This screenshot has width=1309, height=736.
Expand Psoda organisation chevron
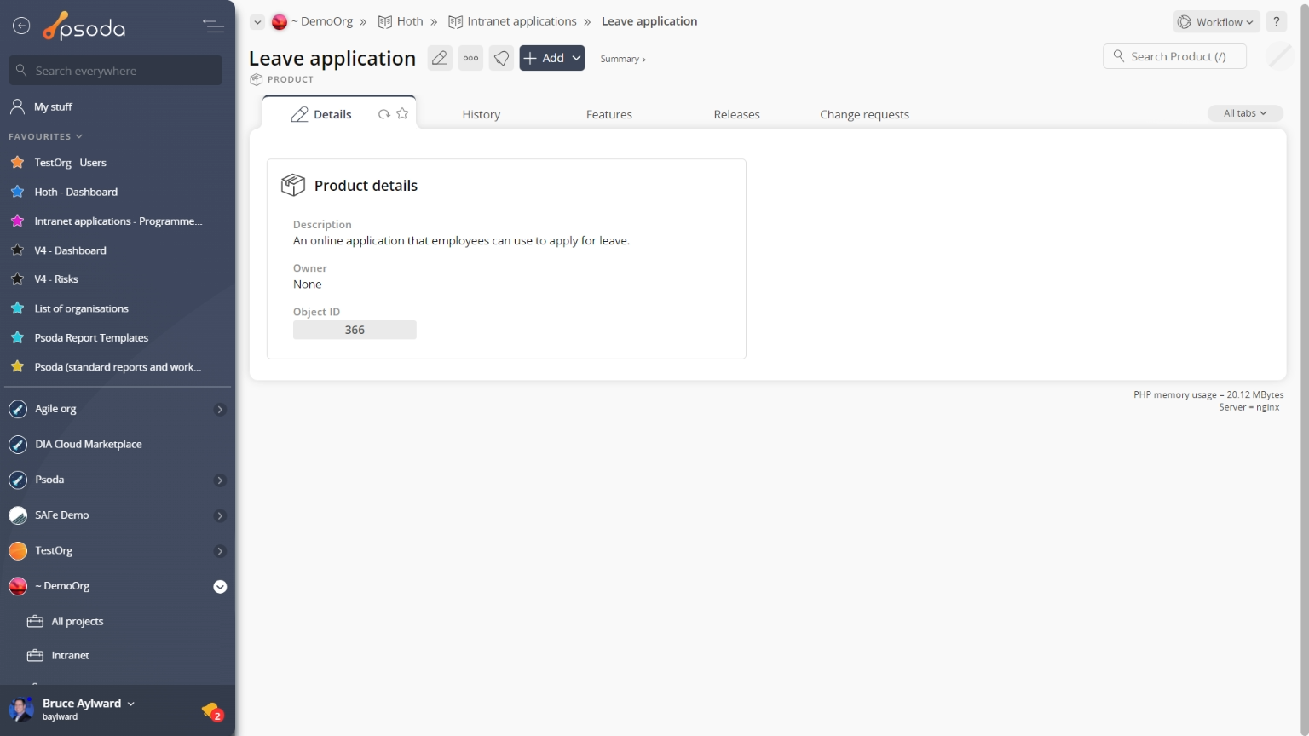click(x=220, y=480)
